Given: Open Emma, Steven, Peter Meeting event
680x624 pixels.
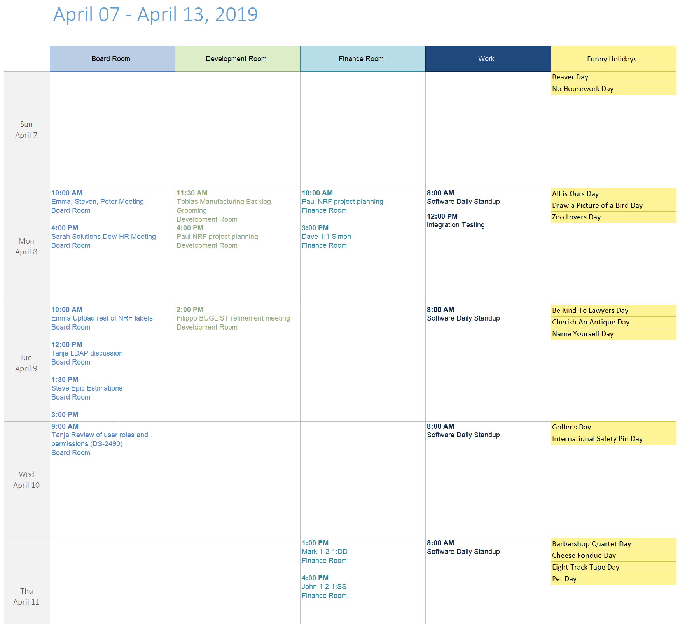Looking at the screenshot, I should click(98, 202).
